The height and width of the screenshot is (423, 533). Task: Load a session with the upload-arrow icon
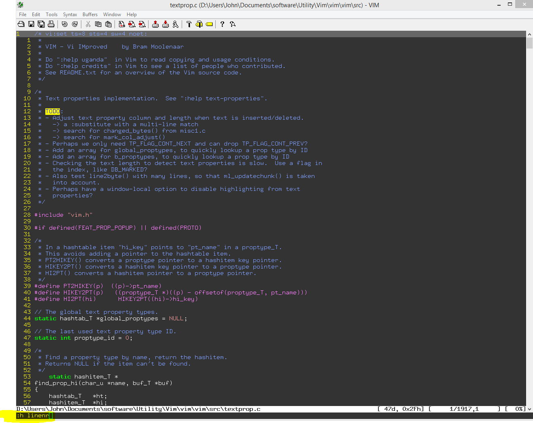coord(155,24)
